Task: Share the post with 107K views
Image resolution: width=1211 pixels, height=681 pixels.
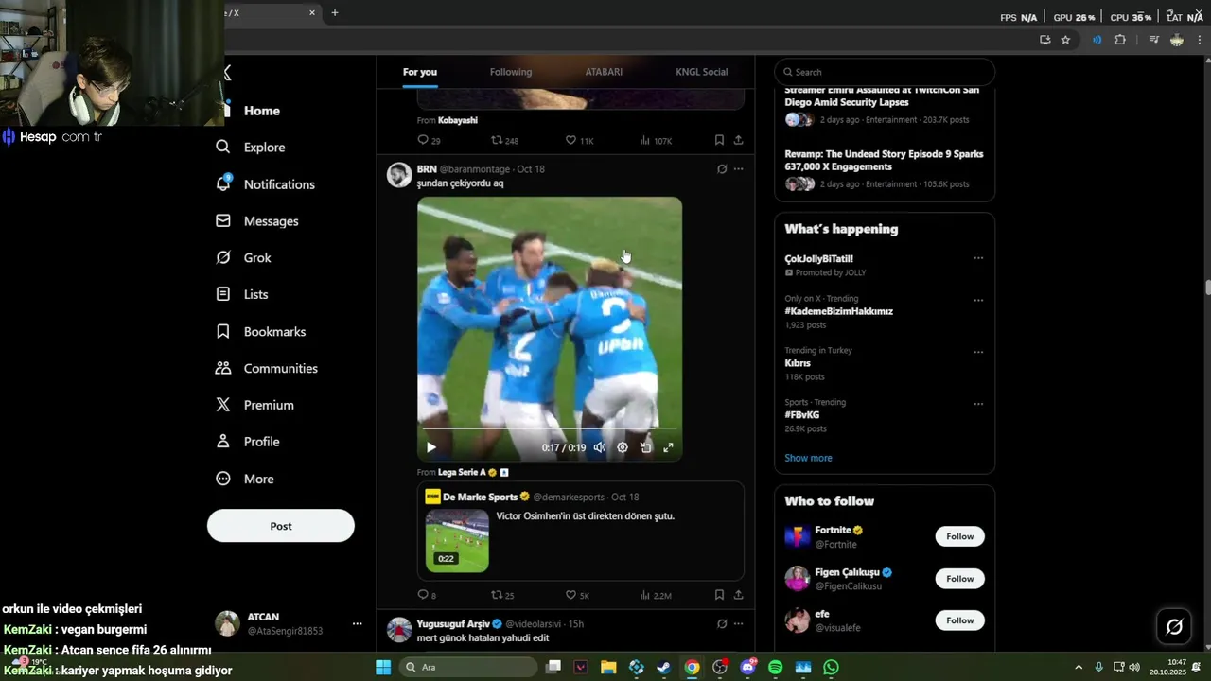Action: click(738, 140)
